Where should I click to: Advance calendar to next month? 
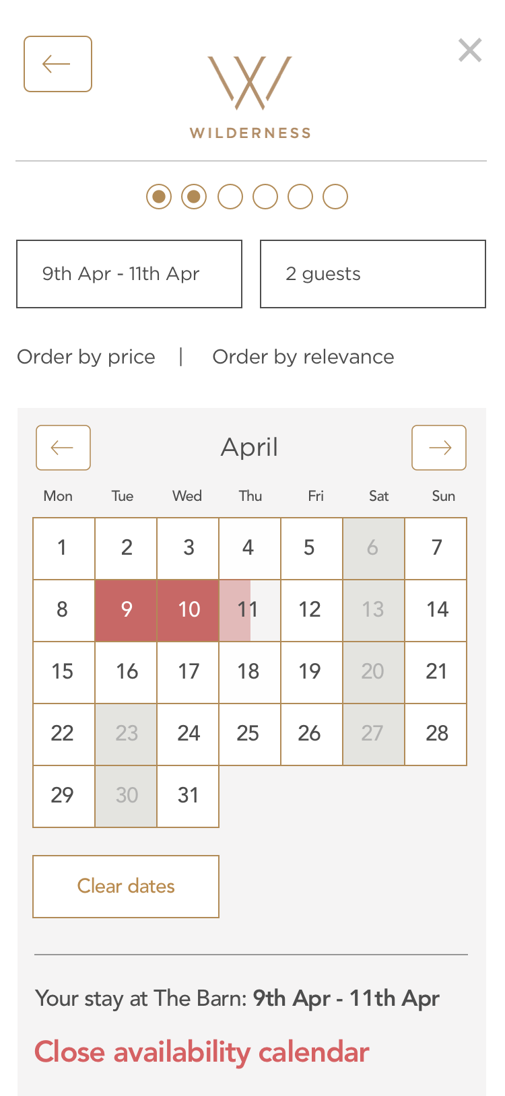[x=439, y=448]
